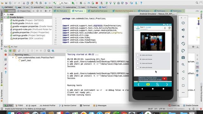The height and width of the screenshot is (114, 203).
Task: Rerun tests with the green rerun icon
Action: click(x=5, y=51)
